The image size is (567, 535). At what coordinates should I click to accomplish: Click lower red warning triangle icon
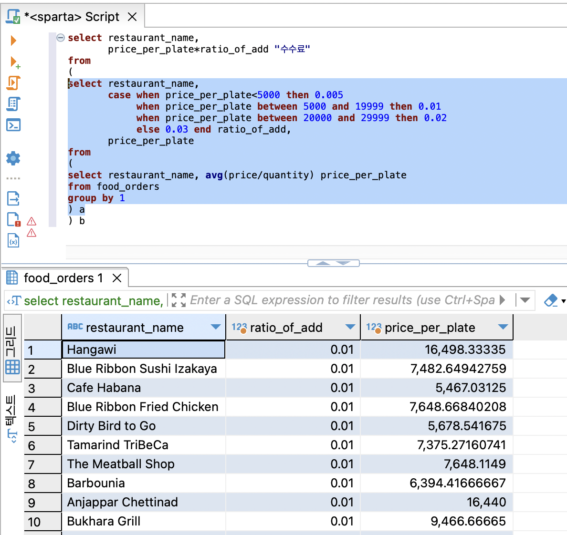pyautogui.click(x=31, y=233)
